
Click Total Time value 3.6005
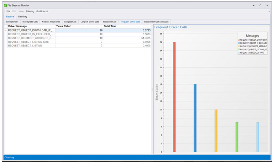pyautogui.click(x=127, y=42)
